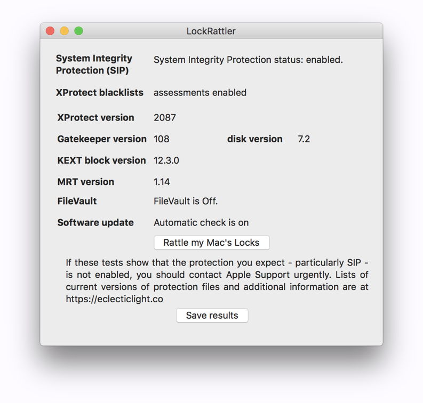Minimize LockRattler using the yellow button
This screenshot has height=403, width=423.
click(x=65, y=31)
